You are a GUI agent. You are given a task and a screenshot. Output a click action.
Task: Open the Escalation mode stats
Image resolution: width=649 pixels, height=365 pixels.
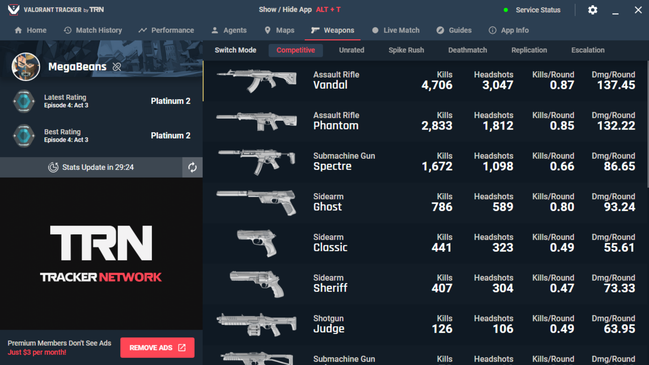click(x=588, y=50)
